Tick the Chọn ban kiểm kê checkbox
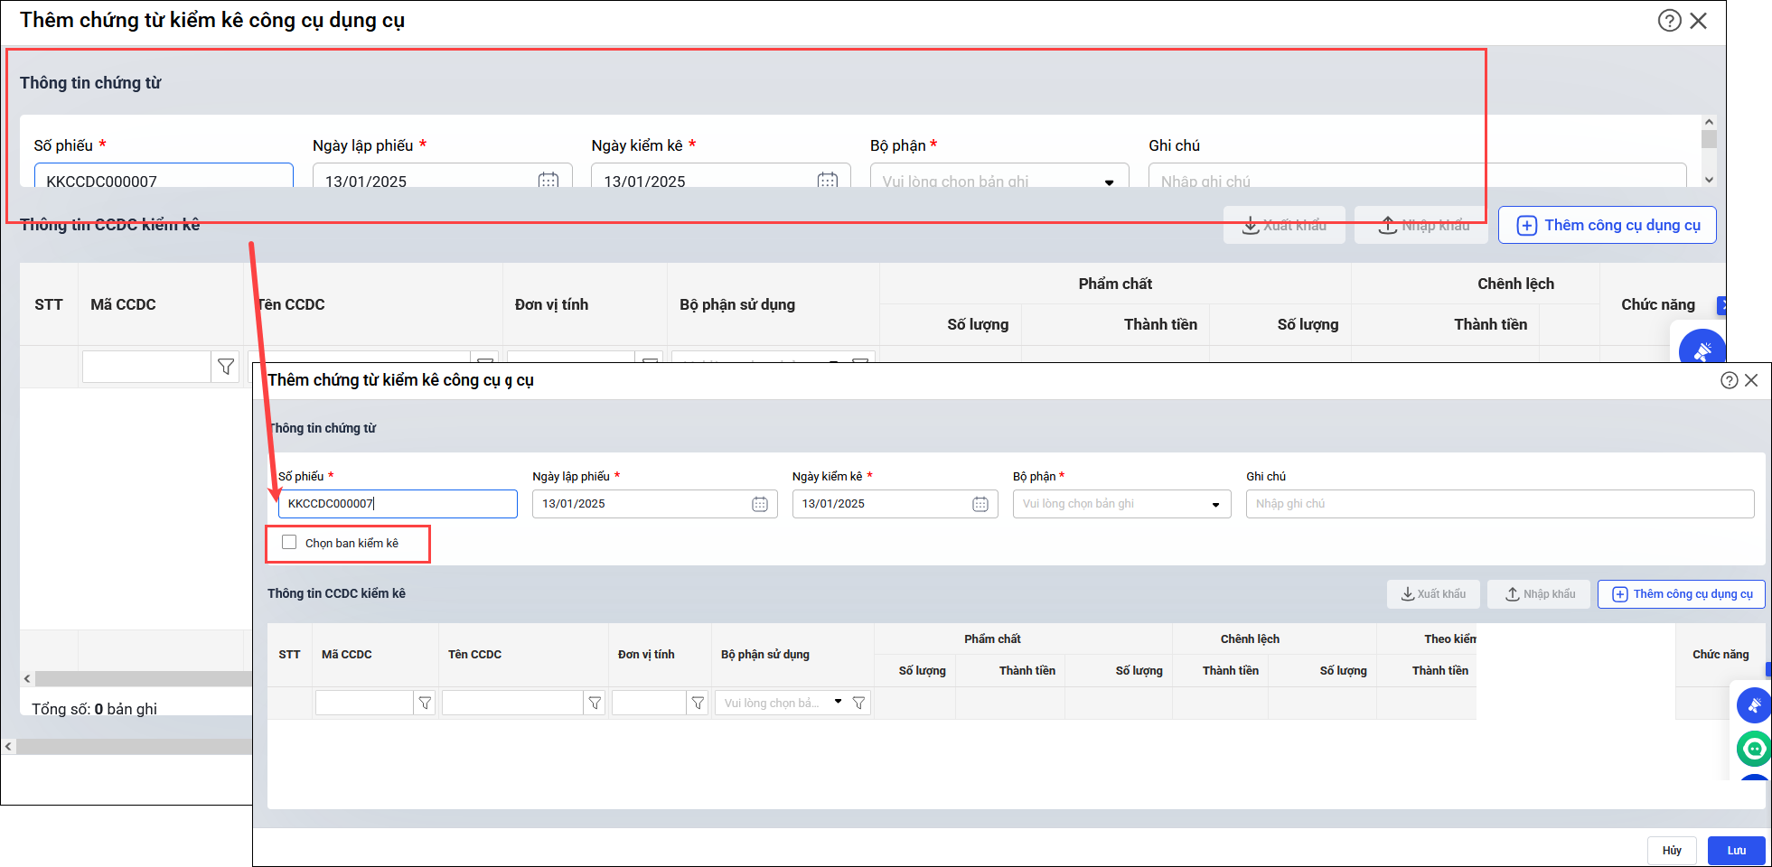 coord(289,543)
